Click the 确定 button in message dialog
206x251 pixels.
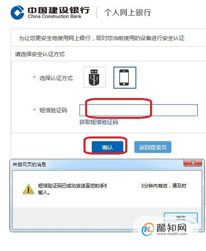[181, 218]
